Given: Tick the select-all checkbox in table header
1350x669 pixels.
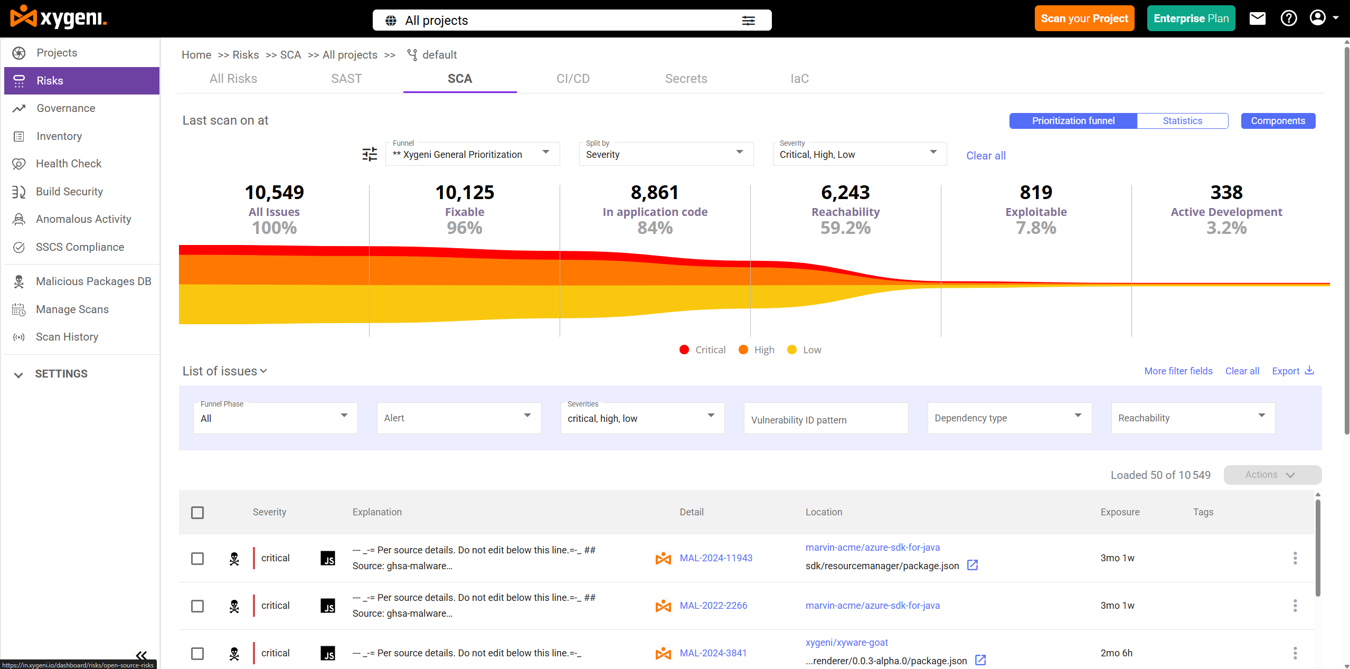Looking at the screenshot, I should [x=197, y=513].
